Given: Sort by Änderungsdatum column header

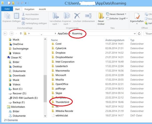Looking at the screenshot, I should click(115, 40).
